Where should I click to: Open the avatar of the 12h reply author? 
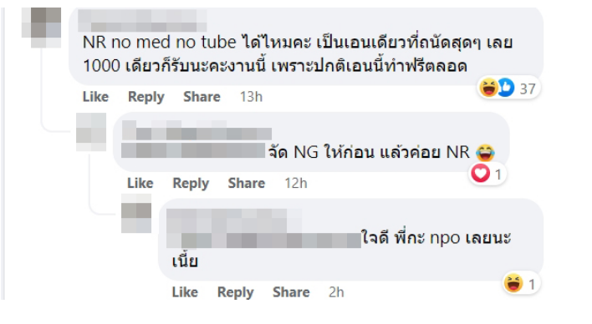(x=91, y=132)
